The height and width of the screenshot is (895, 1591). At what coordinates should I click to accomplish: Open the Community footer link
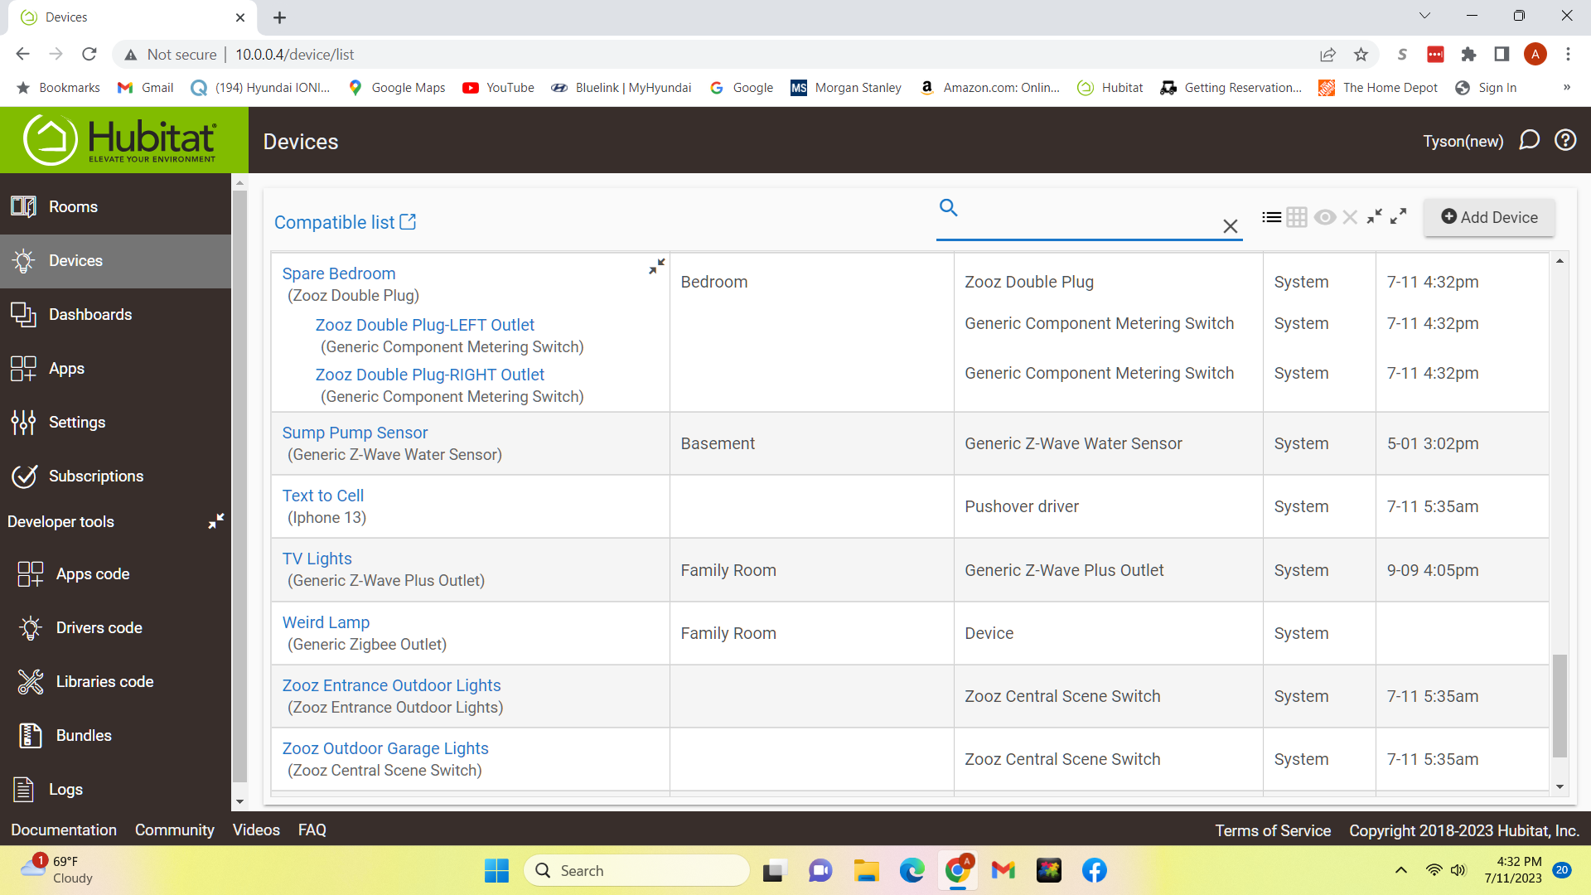coord(174,830)
